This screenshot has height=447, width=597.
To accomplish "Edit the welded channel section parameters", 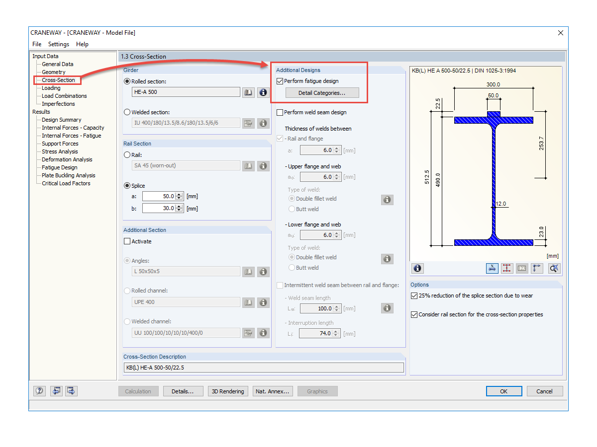I will (x=248, y=332).
